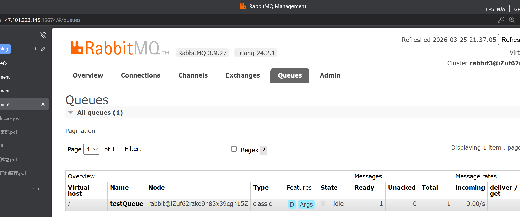The image size is (520, 217).
Task: Sort by Total column header
Action: 430,188
